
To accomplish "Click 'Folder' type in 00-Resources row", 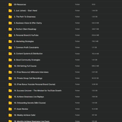I will pyautogui.click(x=77, y=5).
